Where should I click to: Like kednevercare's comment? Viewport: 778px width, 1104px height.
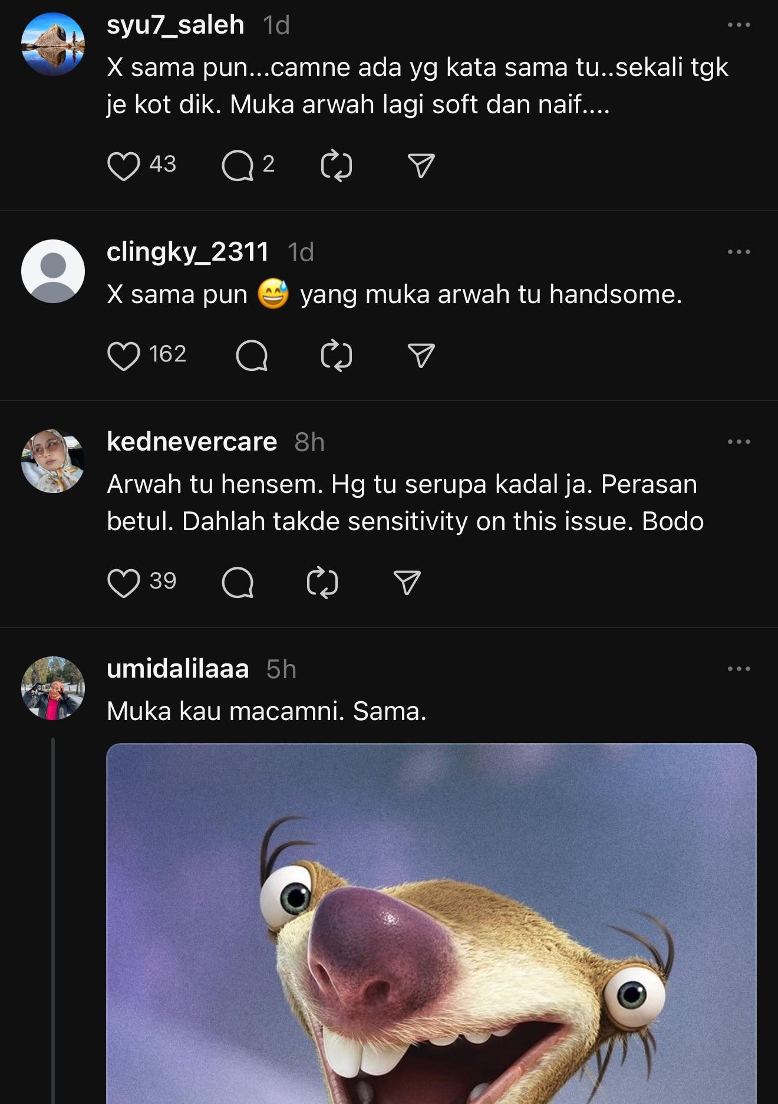(124, 583)
